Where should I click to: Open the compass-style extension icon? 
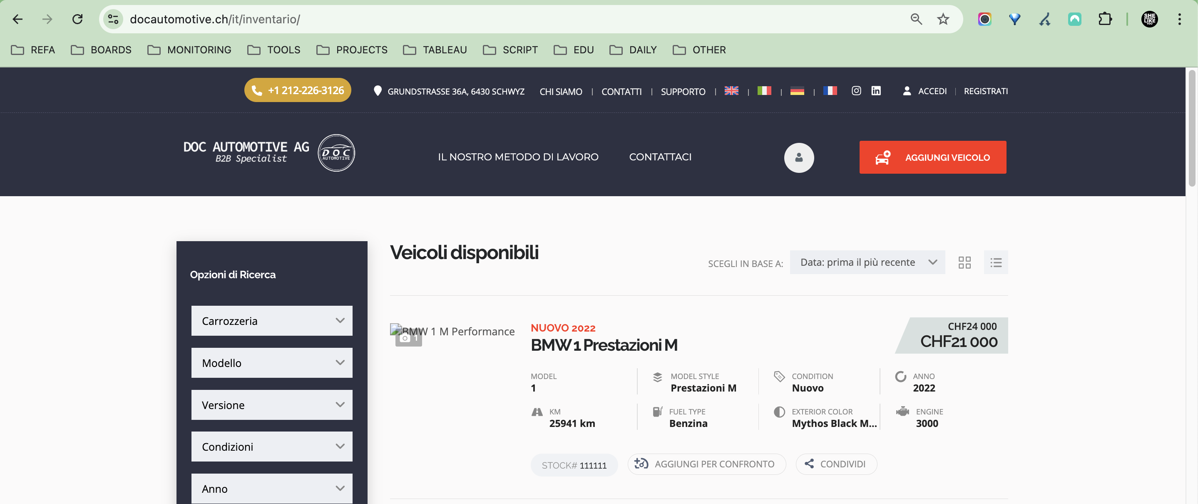coord(1044,19)
